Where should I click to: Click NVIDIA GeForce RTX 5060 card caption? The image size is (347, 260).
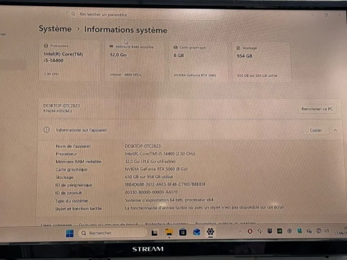click(x=195, y=75)
